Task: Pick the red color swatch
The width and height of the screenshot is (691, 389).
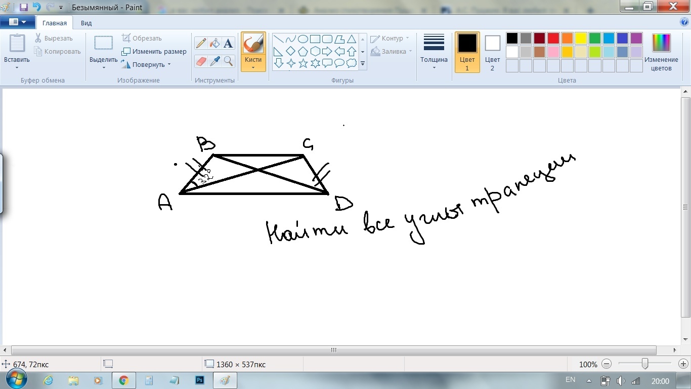Action: [553, 38]
